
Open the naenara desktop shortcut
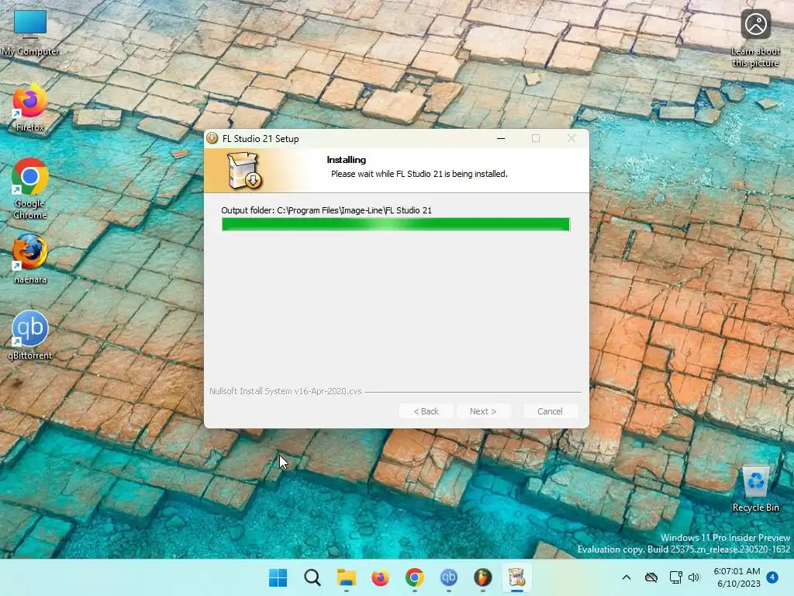point(30,259)
